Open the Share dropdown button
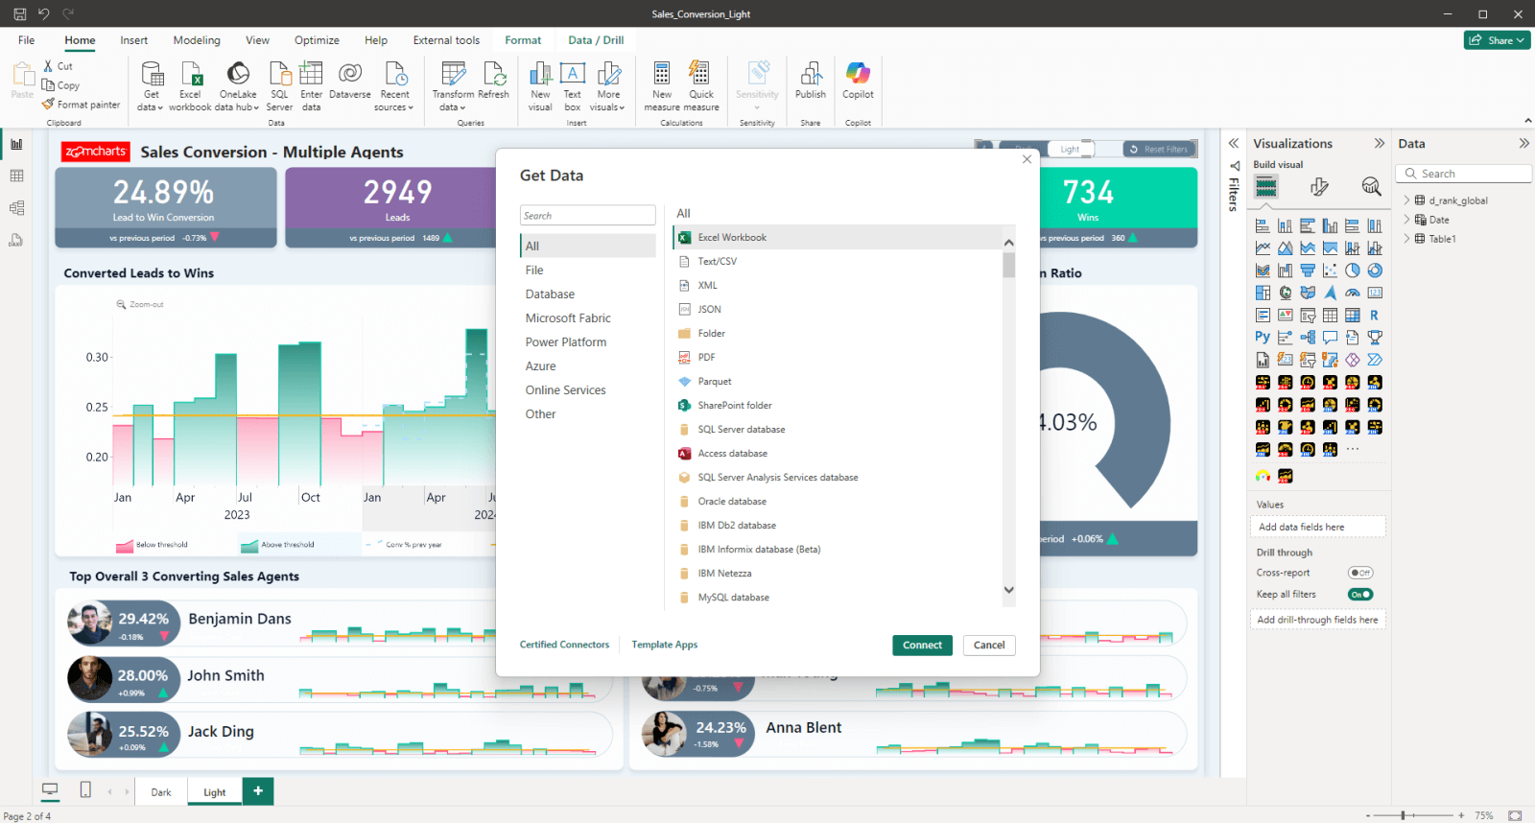This screenshot has width=1535, height=823. 1497,40
